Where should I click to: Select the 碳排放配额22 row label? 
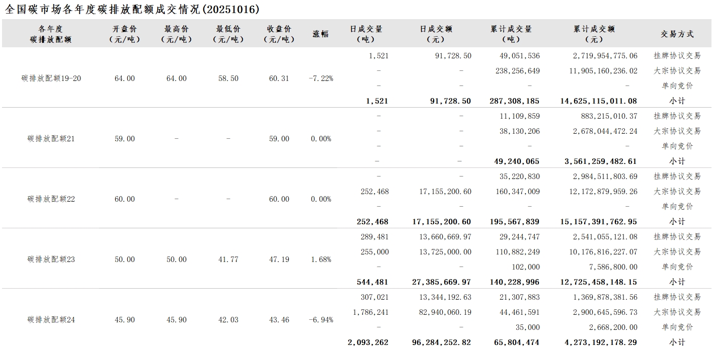click(51, 199)
